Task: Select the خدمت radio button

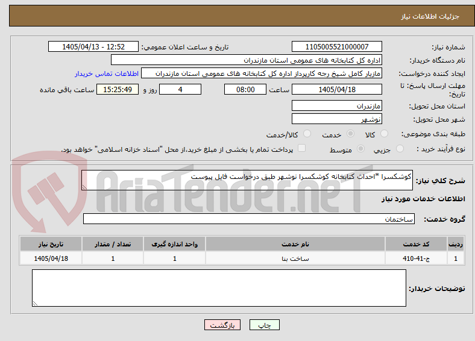Action: click(350, 134)
